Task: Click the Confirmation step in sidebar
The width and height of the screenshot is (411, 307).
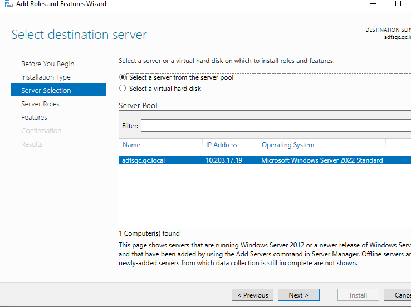Action: (x=41, y=131)
